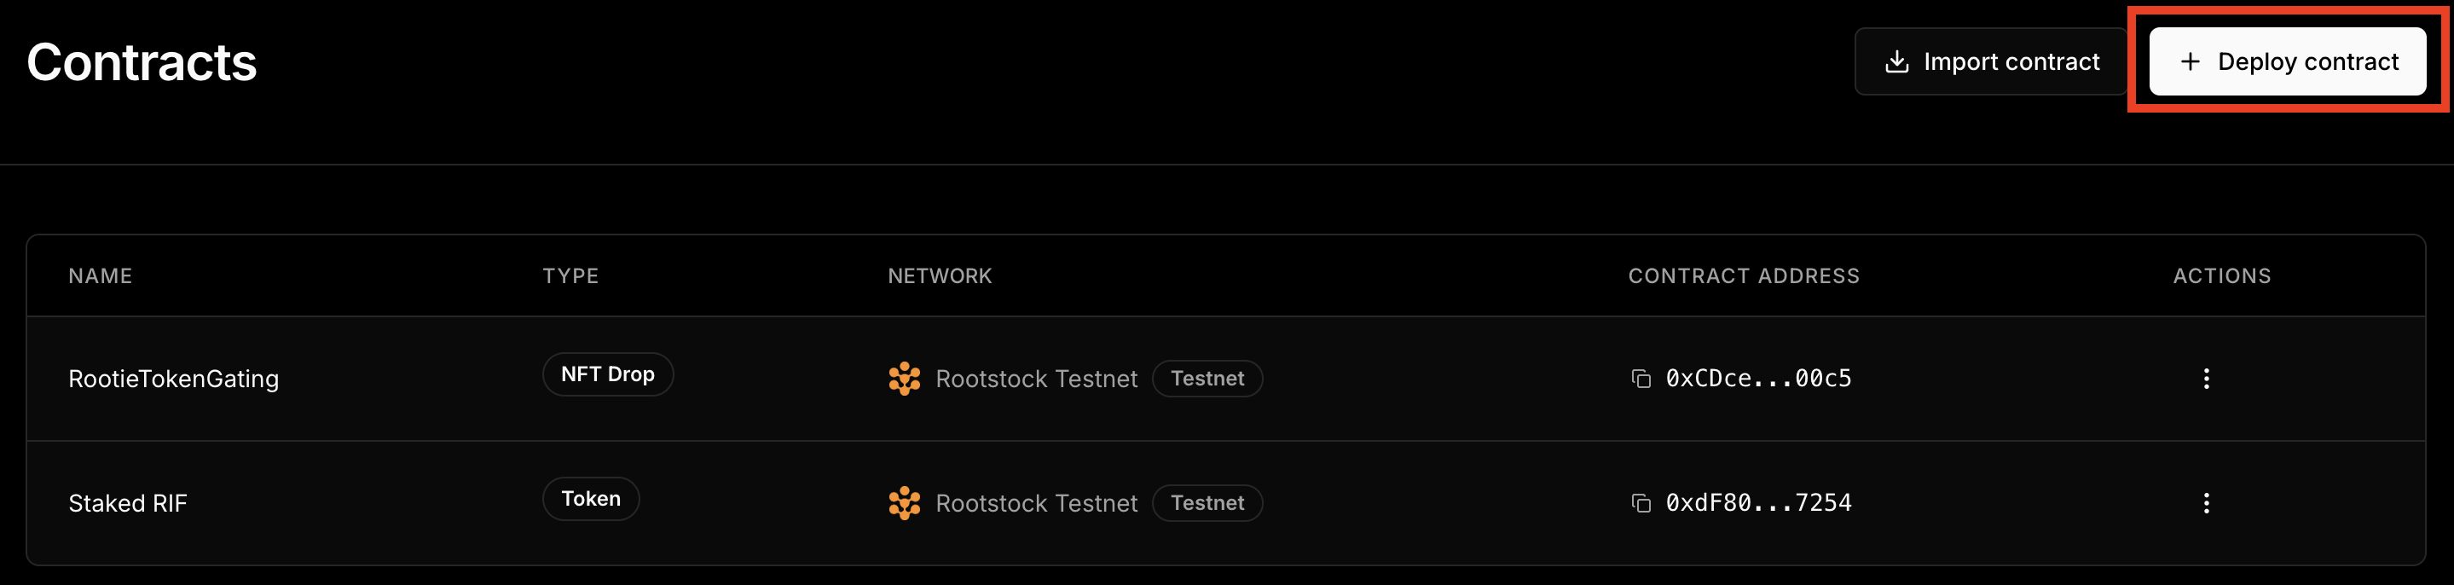Viewport: 2454px width, 585px height.
Task: Click the download icon on Import contract
Action: tap(1896, 62)
